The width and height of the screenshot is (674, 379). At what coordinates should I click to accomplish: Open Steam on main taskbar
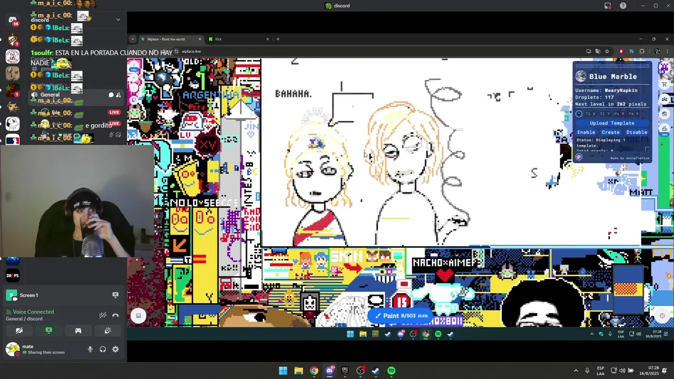click(375, 371)
